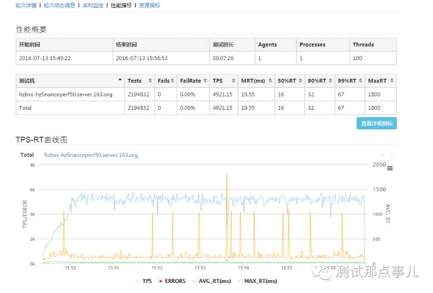Toggle ERRORS series in chart legend
433x293 pixels.
pos(172,281)
